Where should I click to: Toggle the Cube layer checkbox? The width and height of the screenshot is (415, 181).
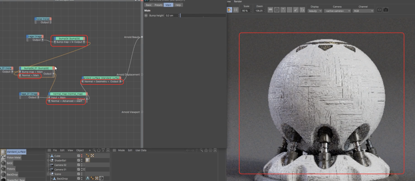pos(78,156)
